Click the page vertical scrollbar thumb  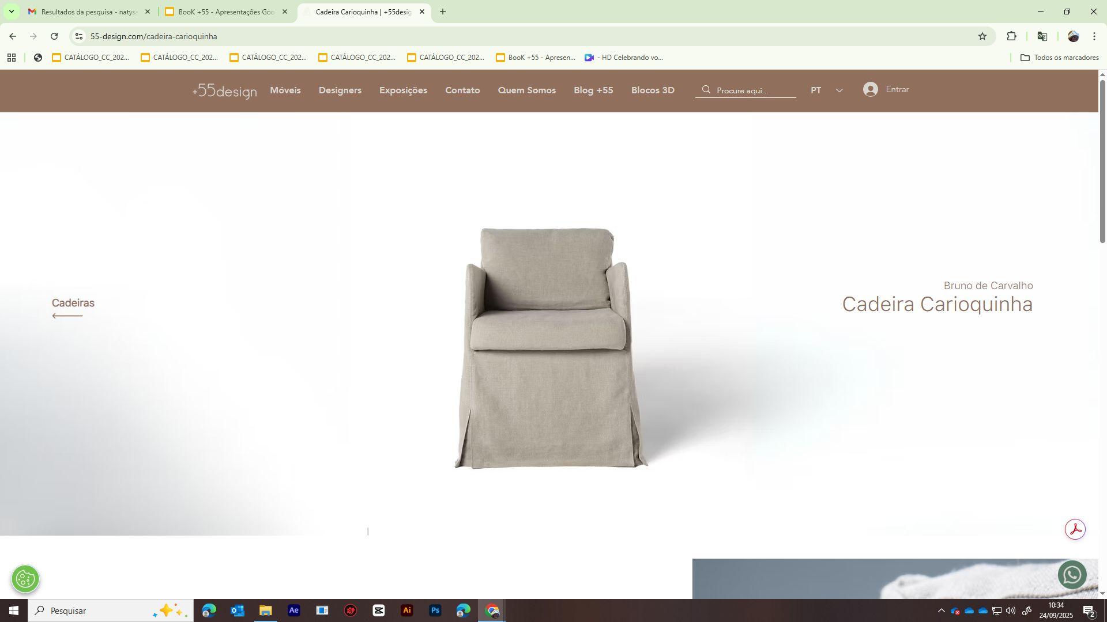[x=1102, y=161]
